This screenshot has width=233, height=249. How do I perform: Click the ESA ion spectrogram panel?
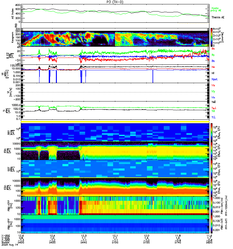click(115, 151)
